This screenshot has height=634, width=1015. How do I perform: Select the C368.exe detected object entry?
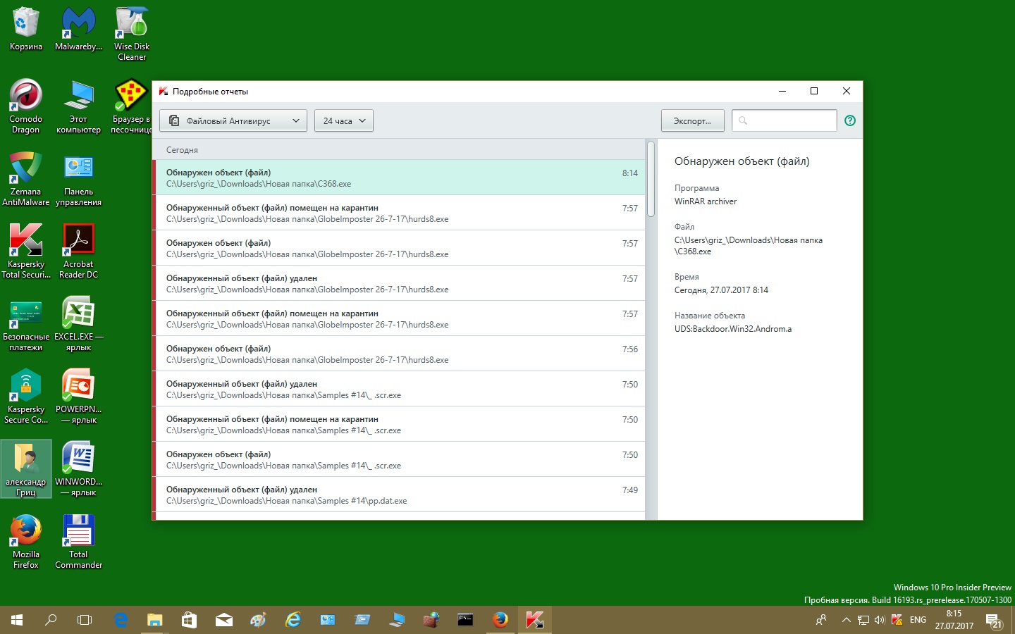point(399,178)
